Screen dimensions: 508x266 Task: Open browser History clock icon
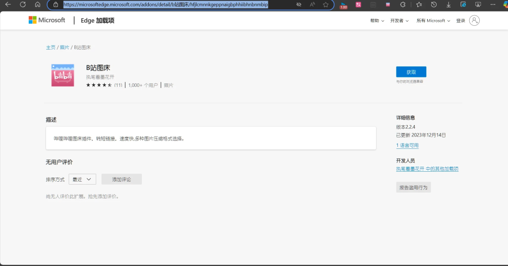434,4
